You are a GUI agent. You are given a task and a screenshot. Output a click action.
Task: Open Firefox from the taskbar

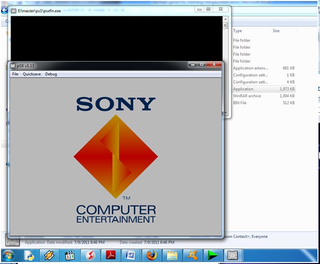point(151,255)
